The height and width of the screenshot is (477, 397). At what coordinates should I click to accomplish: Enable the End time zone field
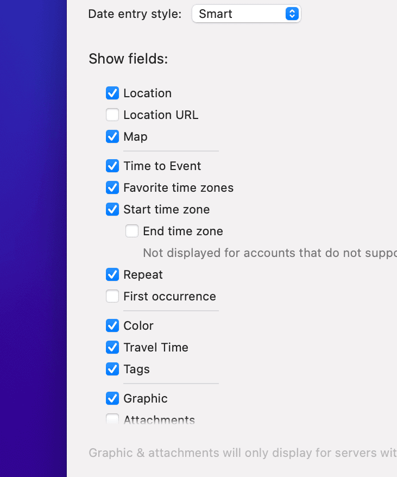131,231
